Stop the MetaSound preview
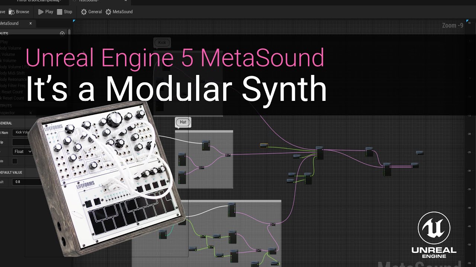Image resolution: width=476 pixels, height=267 pixels. coord(64,12)
